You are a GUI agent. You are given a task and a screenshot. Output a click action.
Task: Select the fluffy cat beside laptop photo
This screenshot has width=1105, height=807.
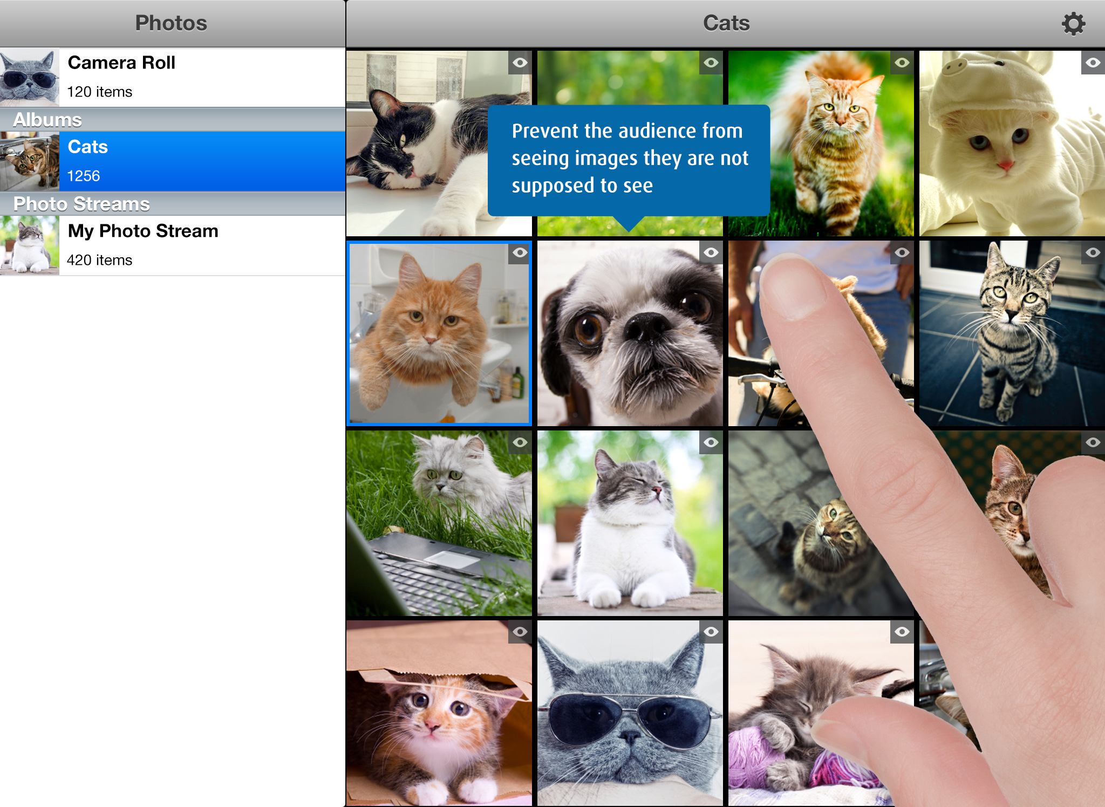coord(439,523)
